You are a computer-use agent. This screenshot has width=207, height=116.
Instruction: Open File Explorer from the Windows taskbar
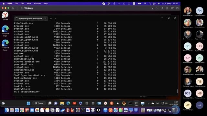[x=62, y=103]
